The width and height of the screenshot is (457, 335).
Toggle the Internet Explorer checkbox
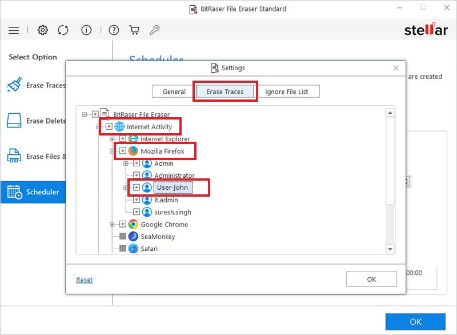pyautogui.click(x=123, y=138)
